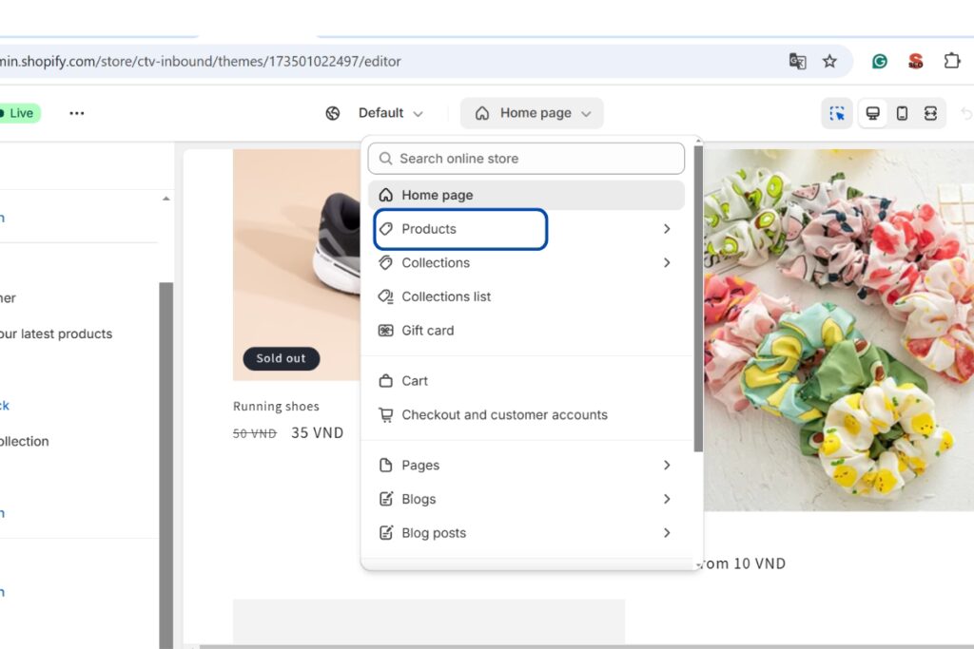974x649 pixels.
Task: Open the Grammarly extension icon
Action: pyautogui.click(x=880, y=61)
